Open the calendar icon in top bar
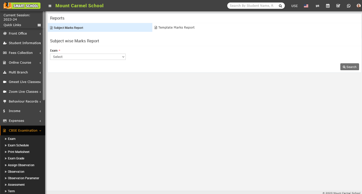This screenshot has height=194, width=362. (x=328, y=6)
